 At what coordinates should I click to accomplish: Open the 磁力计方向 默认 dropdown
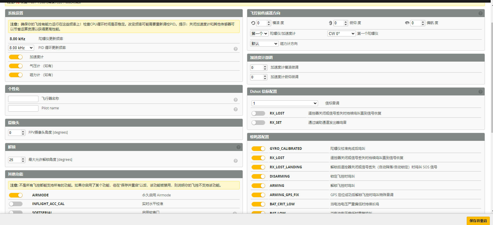coord(264,44)
